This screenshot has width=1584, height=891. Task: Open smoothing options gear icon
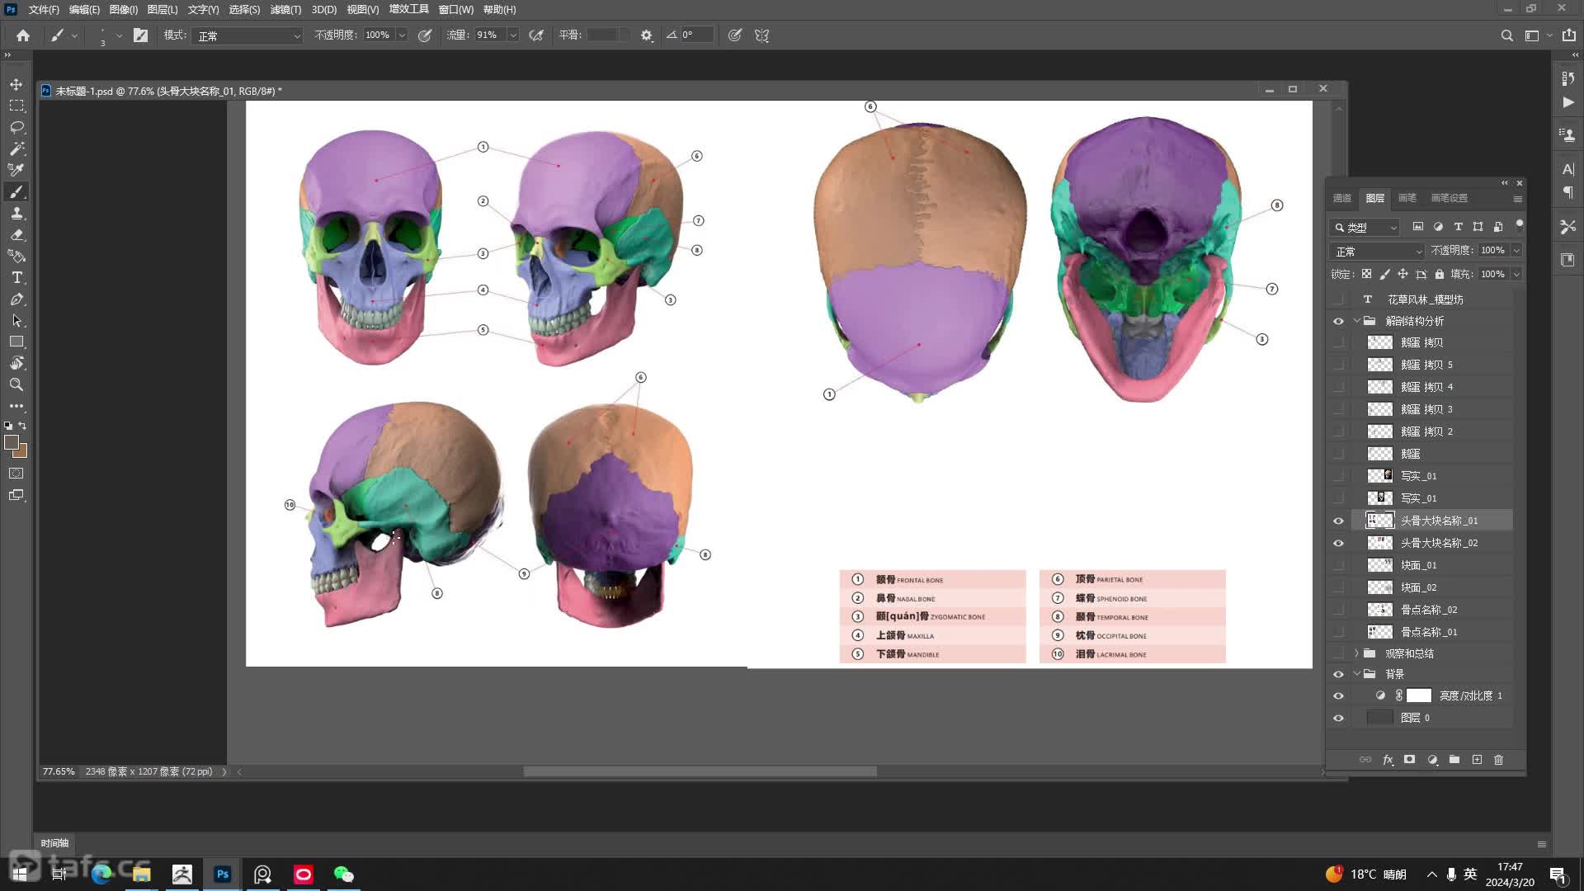point(647,35)
